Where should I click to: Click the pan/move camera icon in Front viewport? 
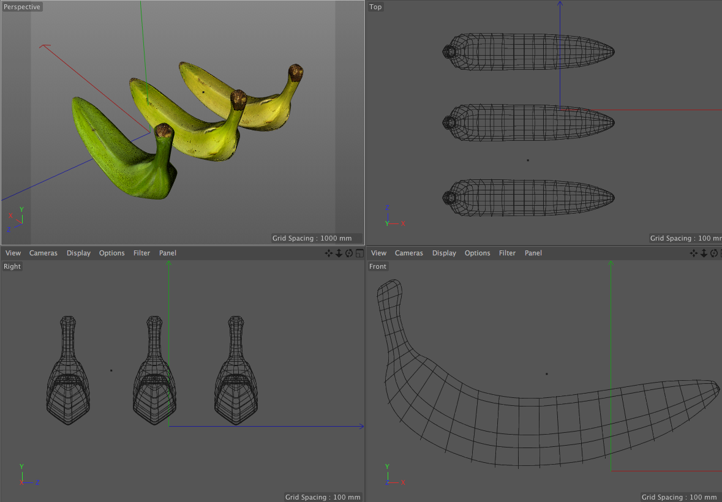coord(694,253)
